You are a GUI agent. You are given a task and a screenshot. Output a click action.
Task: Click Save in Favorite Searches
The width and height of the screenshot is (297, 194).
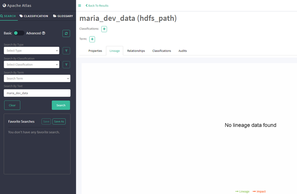[x=46, y=121]
